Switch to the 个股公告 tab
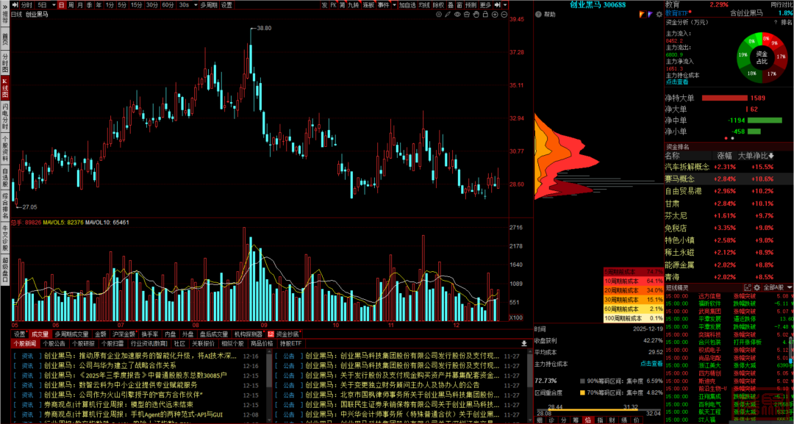This screenshot has width=794, height=424. (55, 343)
